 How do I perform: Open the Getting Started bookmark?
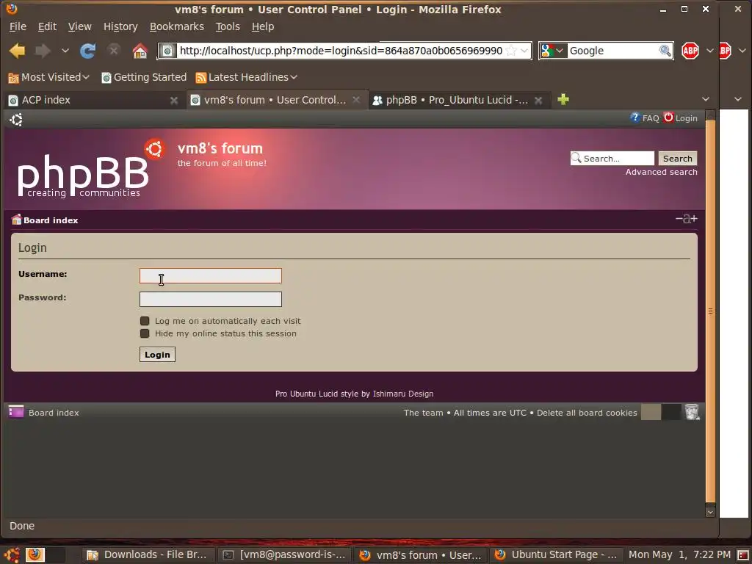143,77
